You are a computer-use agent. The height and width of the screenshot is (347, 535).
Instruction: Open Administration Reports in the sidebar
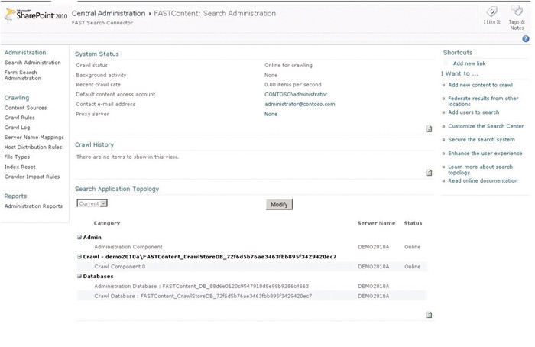[x=33, y=206]
